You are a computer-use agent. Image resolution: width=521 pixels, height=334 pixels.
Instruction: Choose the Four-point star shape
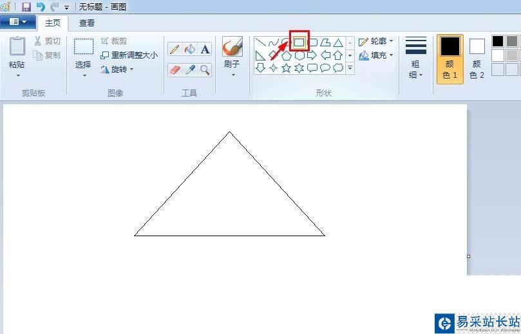pos(274,68)
